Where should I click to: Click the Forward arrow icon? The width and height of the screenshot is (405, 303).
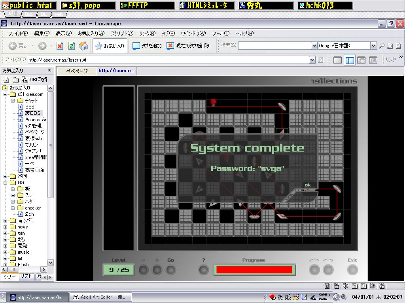(42, 46)
